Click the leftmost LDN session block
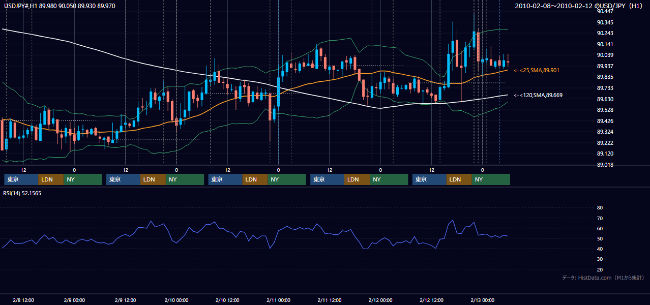 click(51, 179)
